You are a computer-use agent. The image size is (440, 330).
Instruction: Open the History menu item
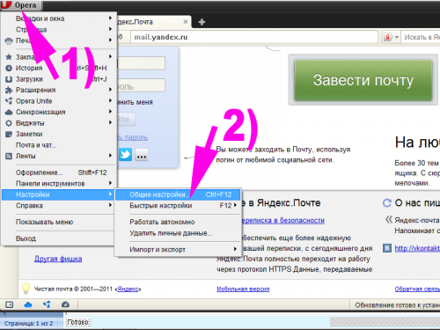pos(59,68)
